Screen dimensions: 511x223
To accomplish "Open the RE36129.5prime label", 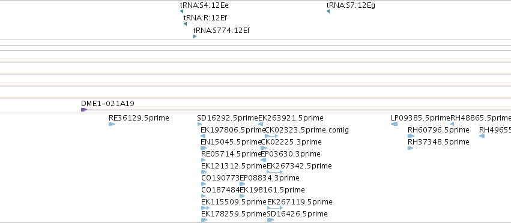I will click(139, 118).
